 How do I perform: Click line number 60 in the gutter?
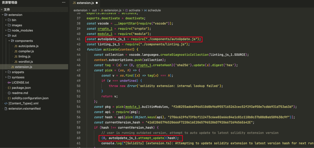coord(78,138)
